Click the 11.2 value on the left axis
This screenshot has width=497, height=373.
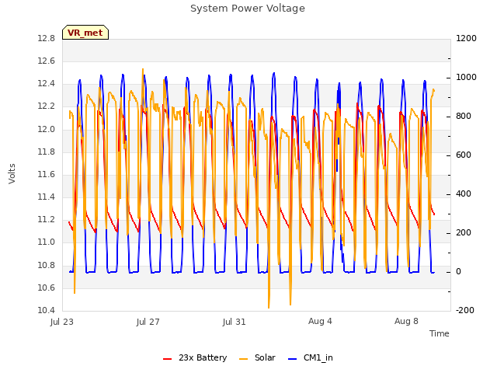click(47, 219)
